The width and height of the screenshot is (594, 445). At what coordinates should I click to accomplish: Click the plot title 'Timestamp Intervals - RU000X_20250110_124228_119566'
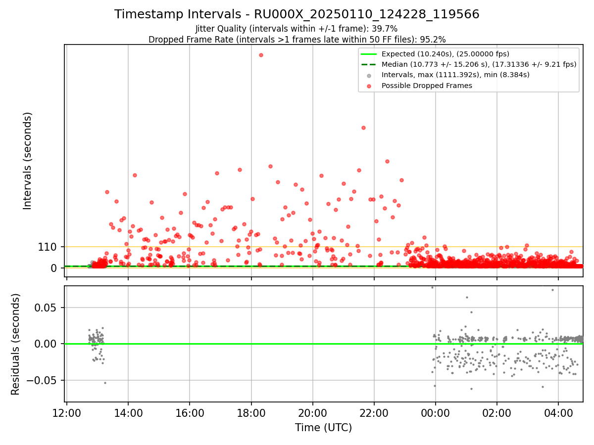click(297, 14)
